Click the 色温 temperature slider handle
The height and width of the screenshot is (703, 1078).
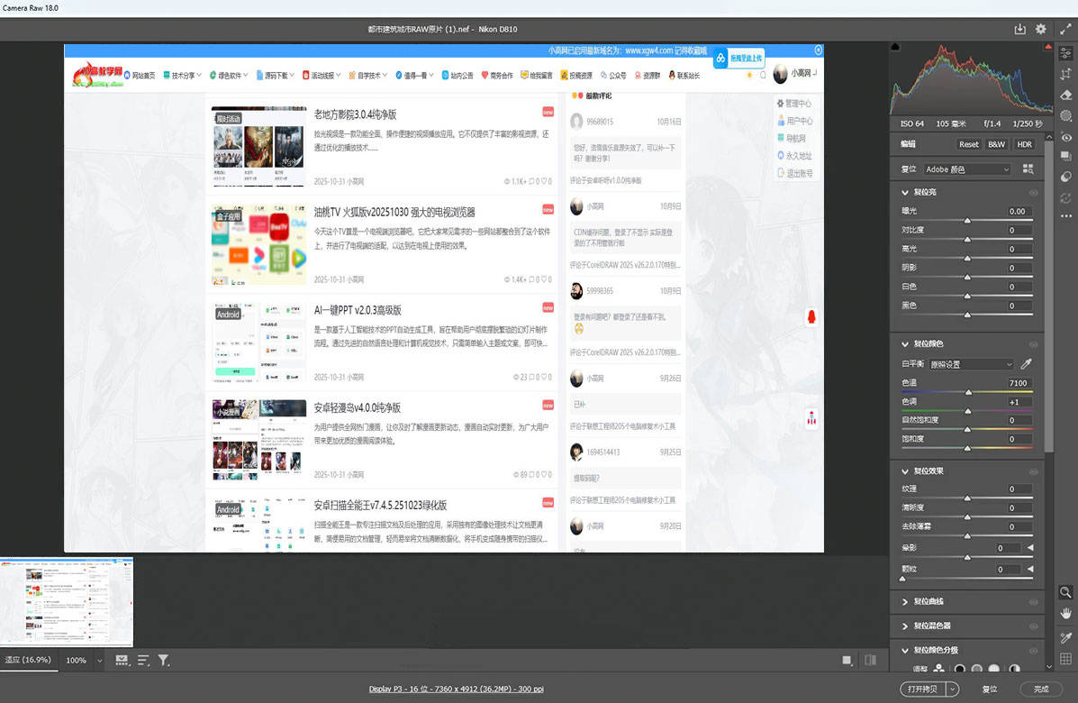(x=968, y=393)
